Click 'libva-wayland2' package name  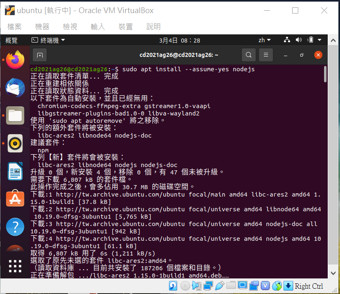point(174,113)
